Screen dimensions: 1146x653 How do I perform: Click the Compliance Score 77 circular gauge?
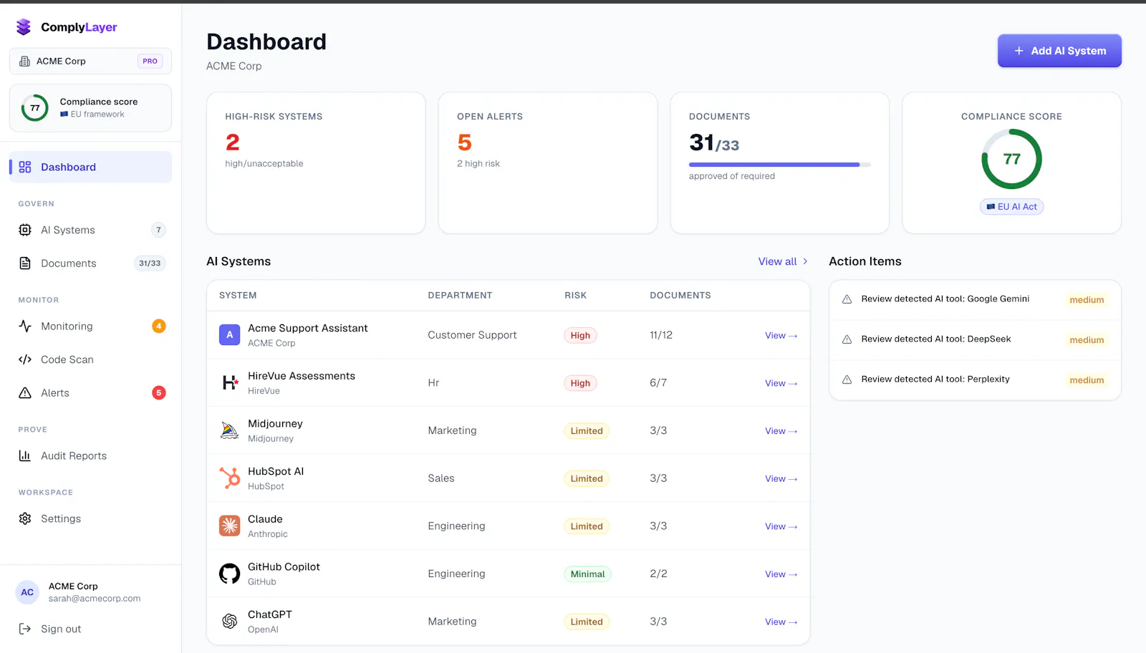click(1011, 159)
